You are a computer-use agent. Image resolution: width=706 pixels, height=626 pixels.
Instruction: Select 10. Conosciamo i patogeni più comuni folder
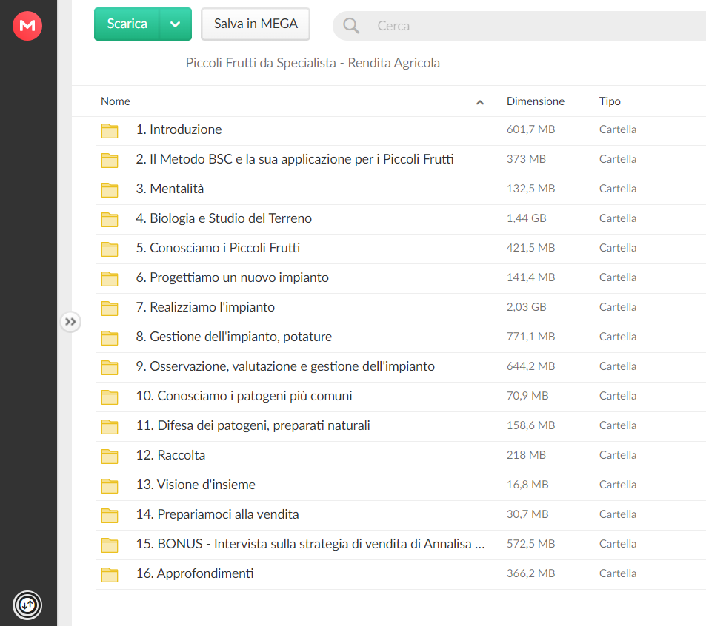click(401, 397)
